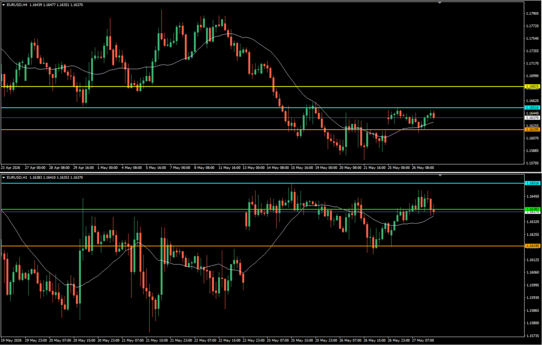
Task: Click the 1.15930 price level on H1 scale
Action: pos(533,297)
